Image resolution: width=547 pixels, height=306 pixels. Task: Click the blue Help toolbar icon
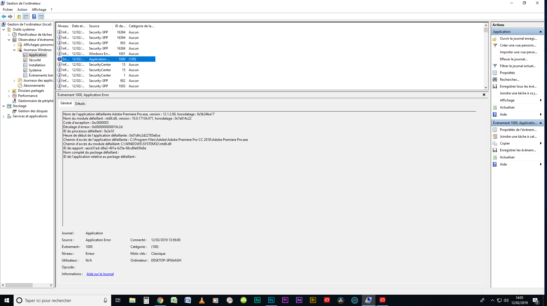click(34, 16)
